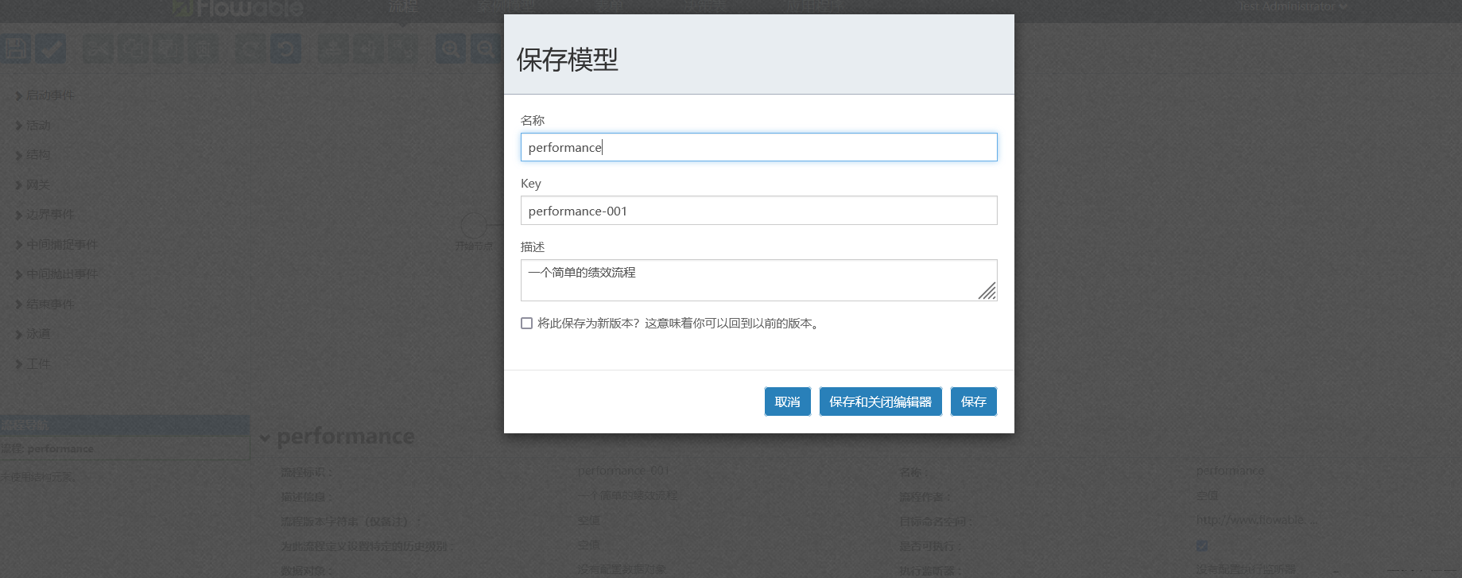
Task: Click the Copy toolbar icon
Action: (133, 48)
